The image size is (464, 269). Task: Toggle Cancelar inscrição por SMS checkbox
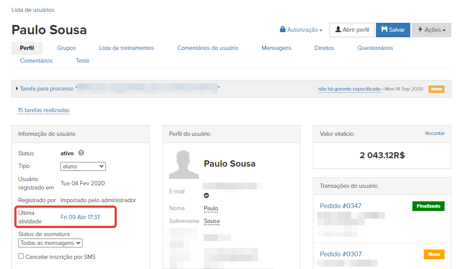coord(21,256)
